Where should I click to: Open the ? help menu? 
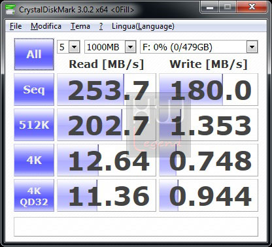(101, 26)
